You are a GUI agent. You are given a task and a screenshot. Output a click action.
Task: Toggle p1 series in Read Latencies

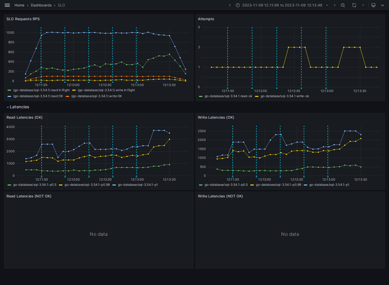(x=138, y=185)
